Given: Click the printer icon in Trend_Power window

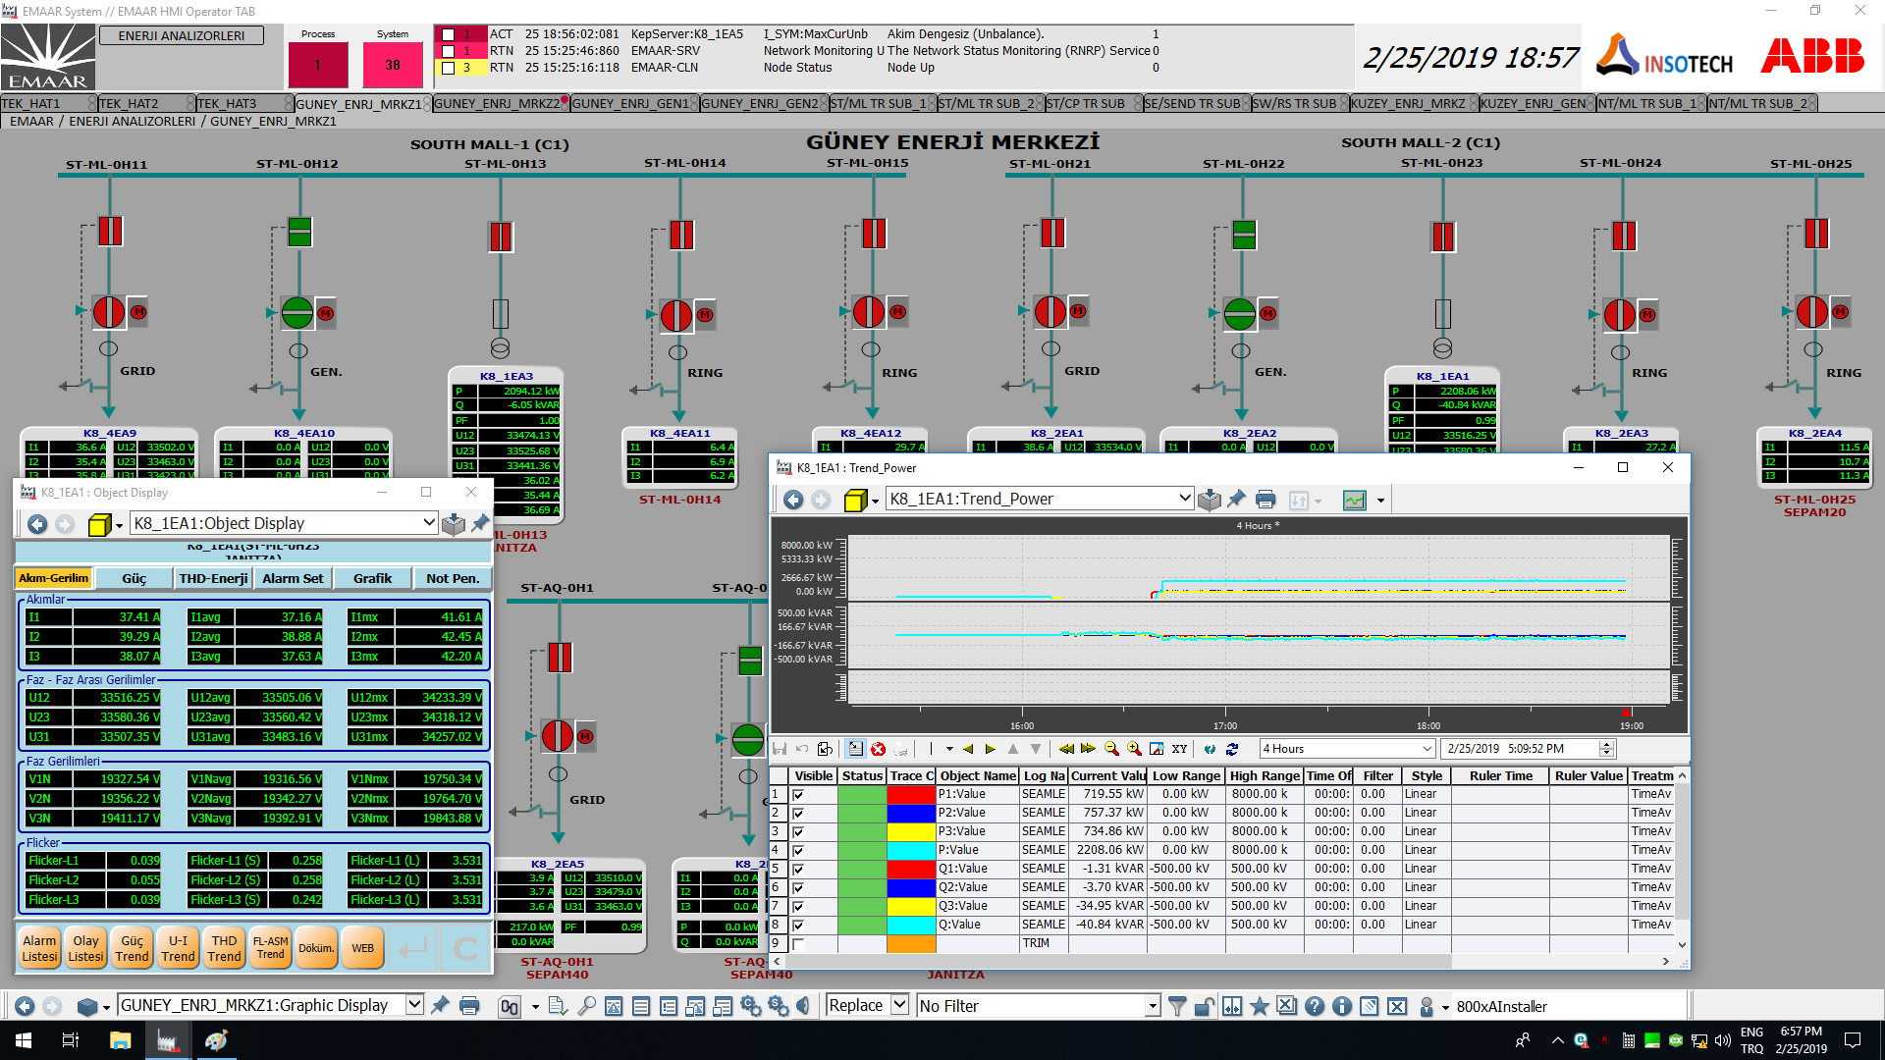Looking at the screenshot, I should click(x=1266, y=500).
